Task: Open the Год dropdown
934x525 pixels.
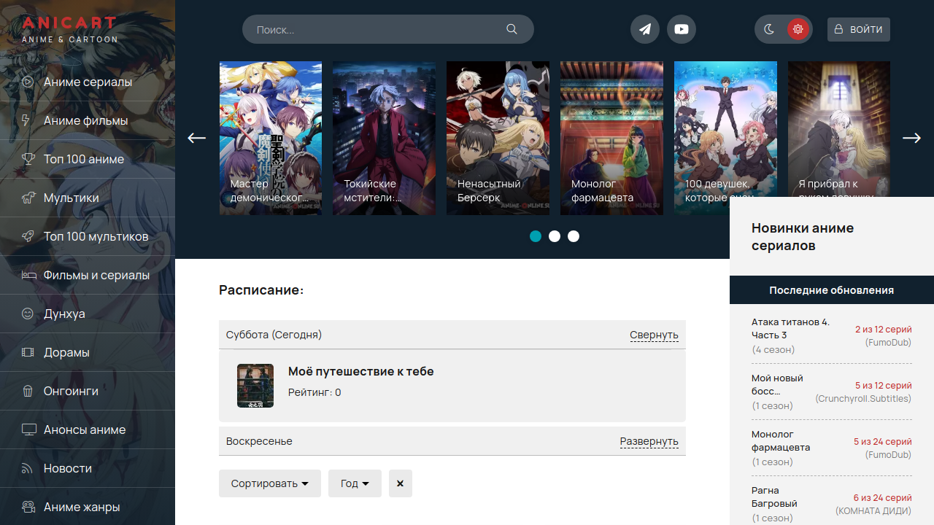Action: click(355, 483)
